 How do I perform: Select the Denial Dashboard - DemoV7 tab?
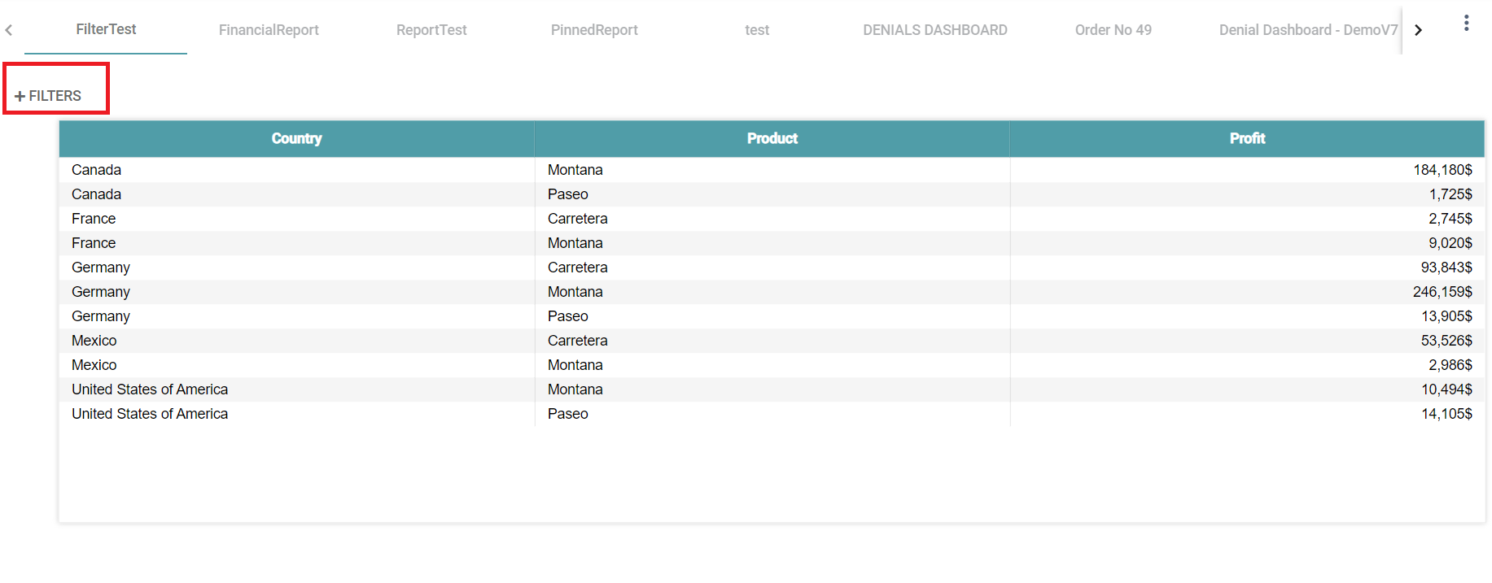(x=1307, y=30)
